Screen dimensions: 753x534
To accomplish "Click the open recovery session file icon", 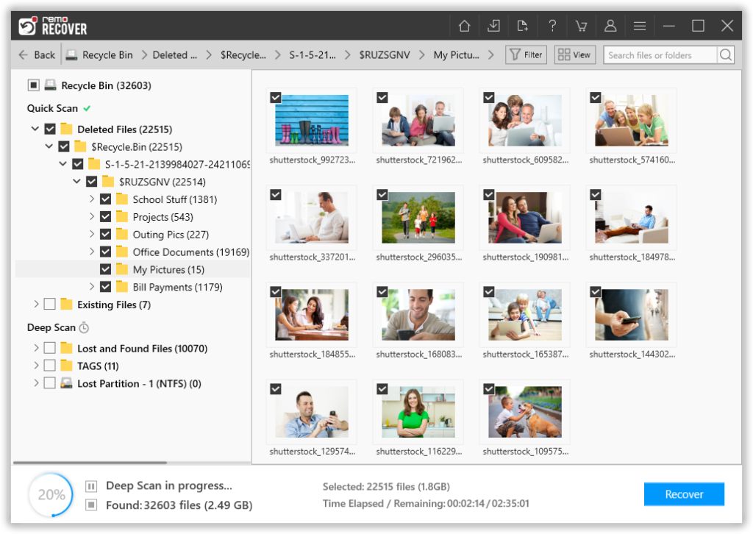I will (x=523, y=26).
